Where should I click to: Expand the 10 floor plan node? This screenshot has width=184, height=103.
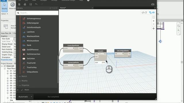click(8, 98)
